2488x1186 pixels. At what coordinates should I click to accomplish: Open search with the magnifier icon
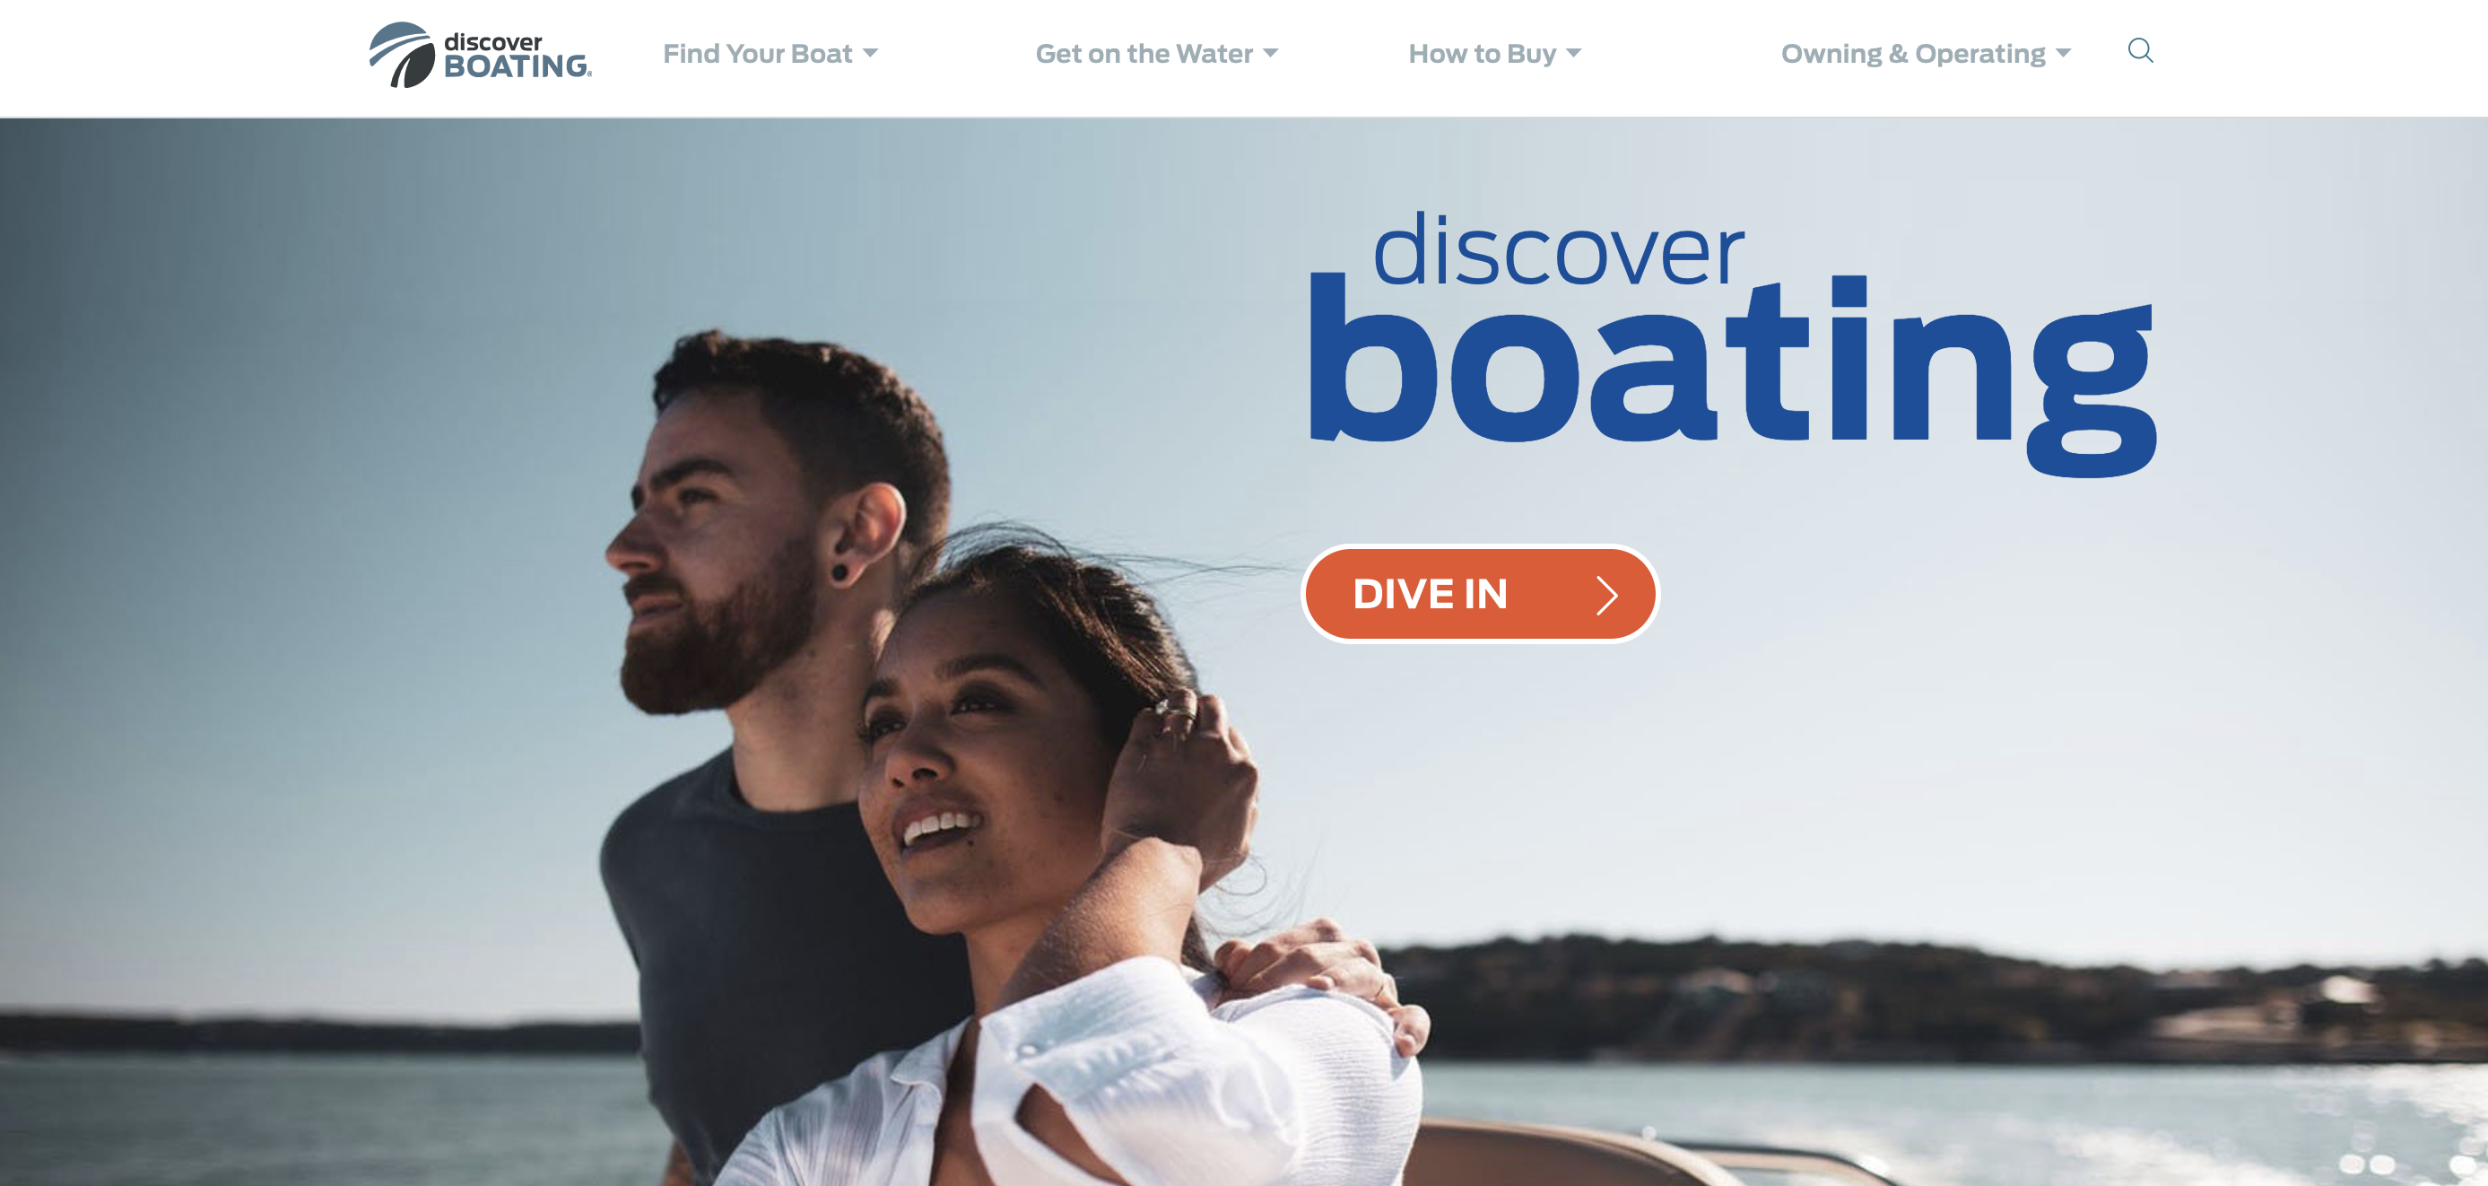(2140, 51)
